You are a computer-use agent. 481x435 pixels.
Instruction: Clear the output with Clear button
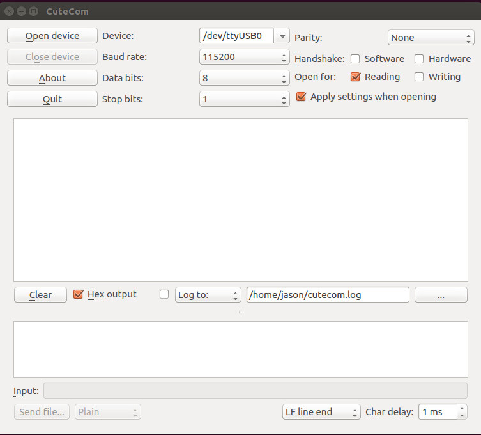[40, 295]
